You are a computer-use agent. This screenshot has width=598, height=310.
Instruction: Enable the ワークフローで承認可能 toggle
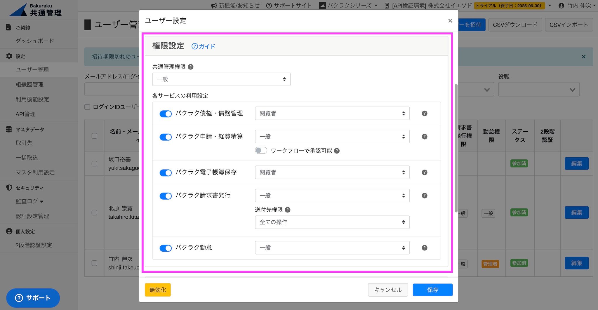point(261,151)
